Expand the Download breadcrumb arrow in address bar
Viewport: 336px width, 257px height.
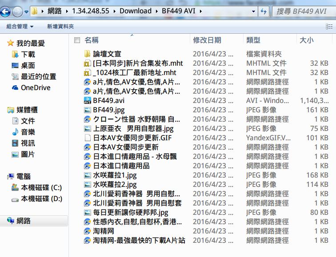pos(157,11)
